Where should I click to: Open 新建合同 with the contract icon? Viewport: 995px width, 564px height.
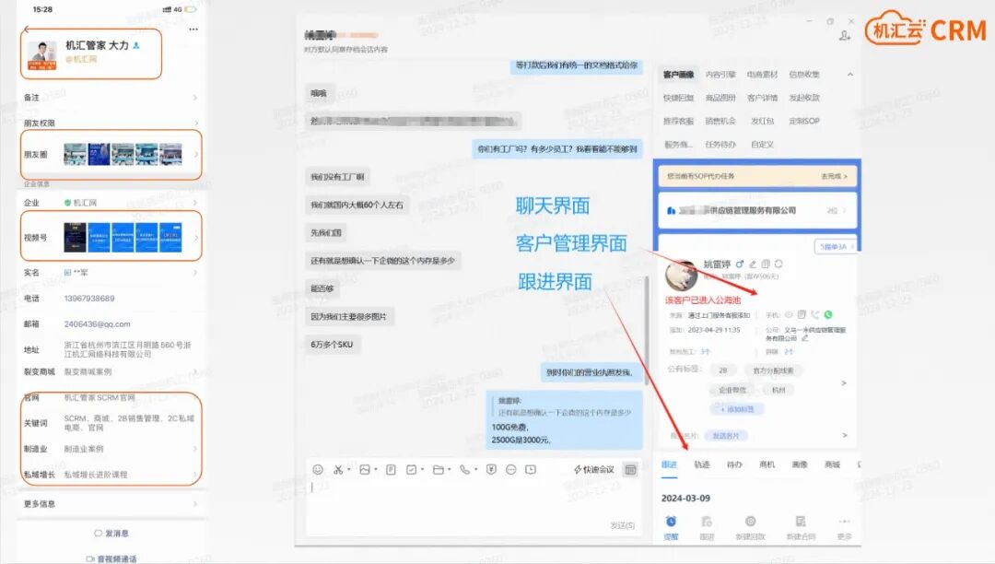(x=801, y=522)
